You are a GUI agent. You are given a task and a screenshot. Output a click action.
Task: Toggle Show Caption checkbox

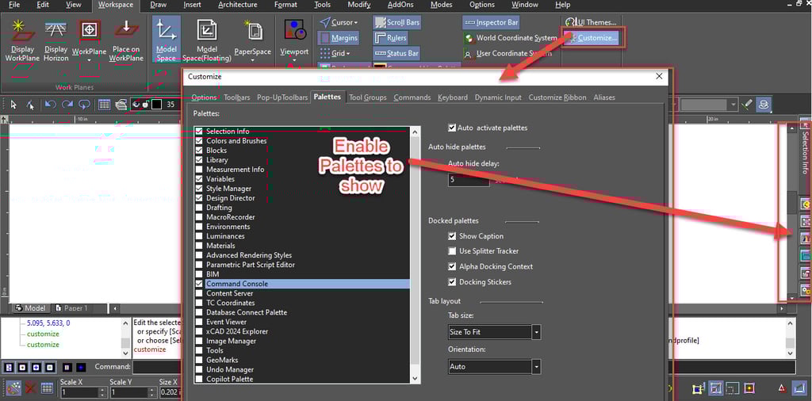tap(452, 236)
